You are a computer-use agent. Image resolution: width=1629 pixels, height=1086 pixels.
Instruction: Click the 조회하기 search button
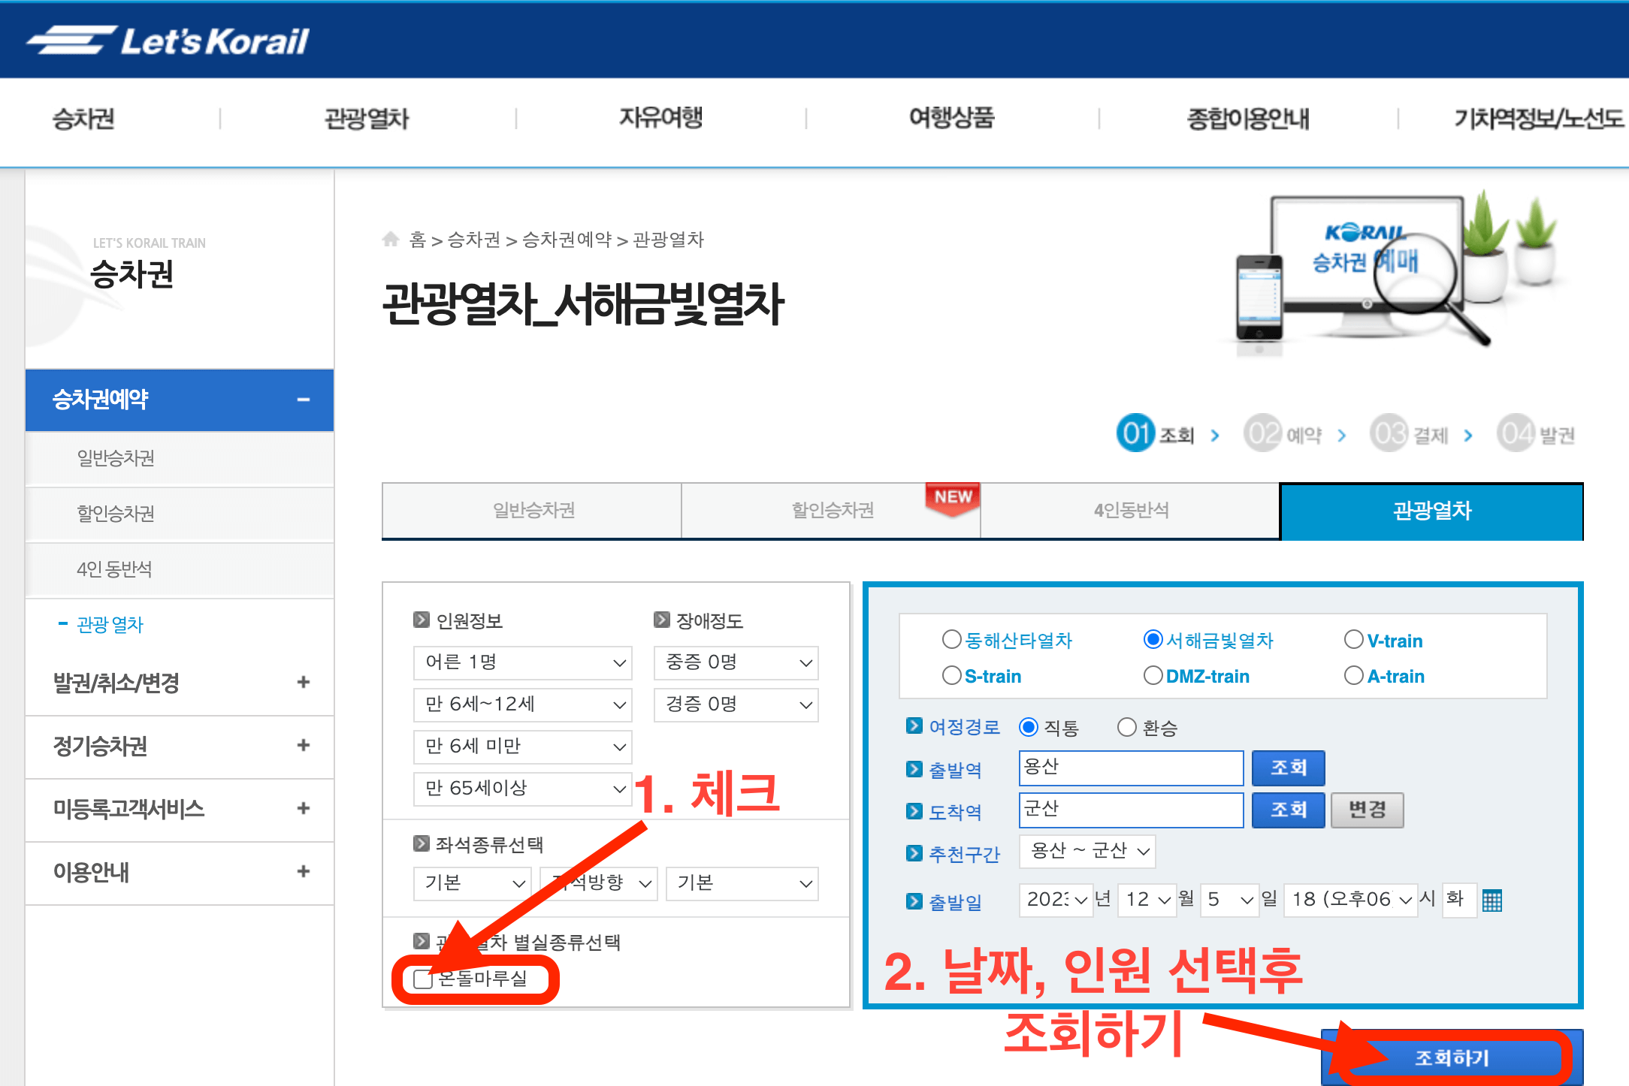tap(1450, 1057)
